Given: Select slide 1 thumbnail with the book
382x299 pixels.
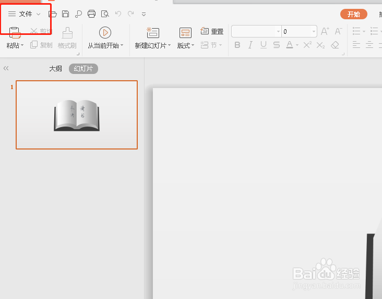Looking at the screenshot, I should point(77,115).
